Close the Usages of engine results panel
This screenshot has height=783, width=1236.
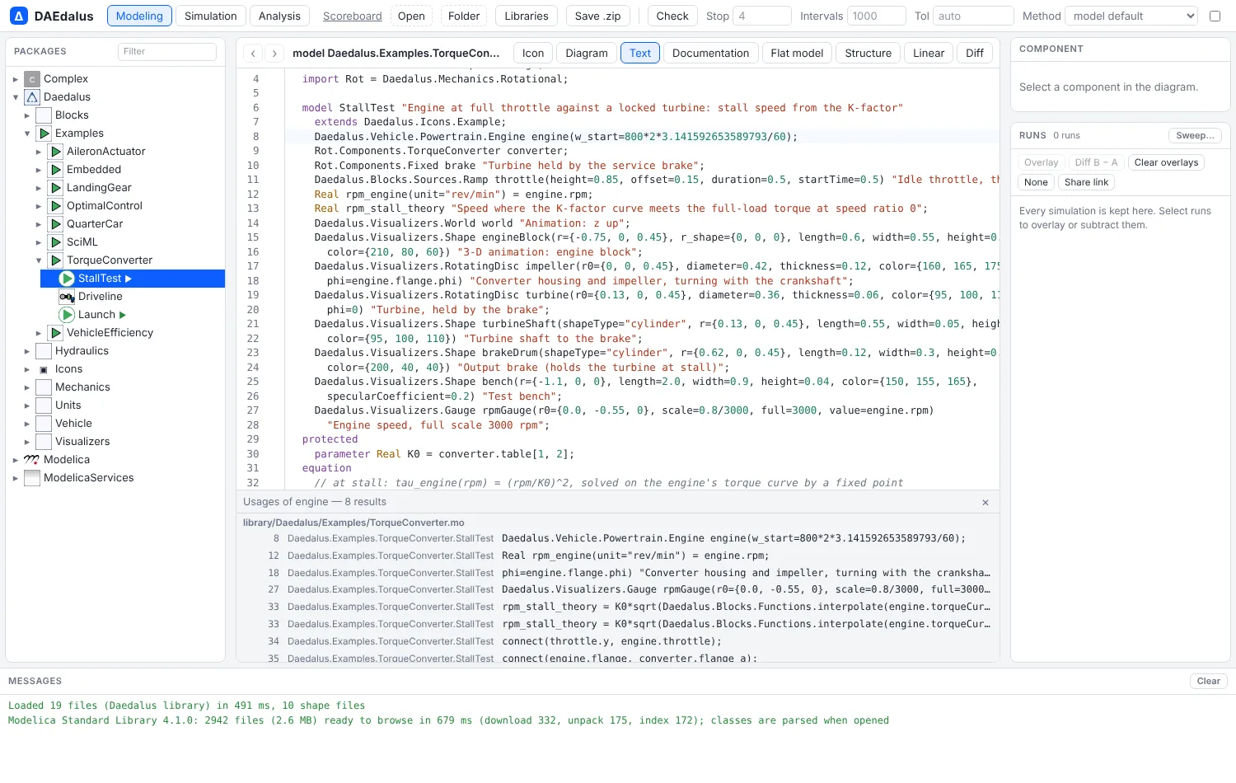coord(986,502)
